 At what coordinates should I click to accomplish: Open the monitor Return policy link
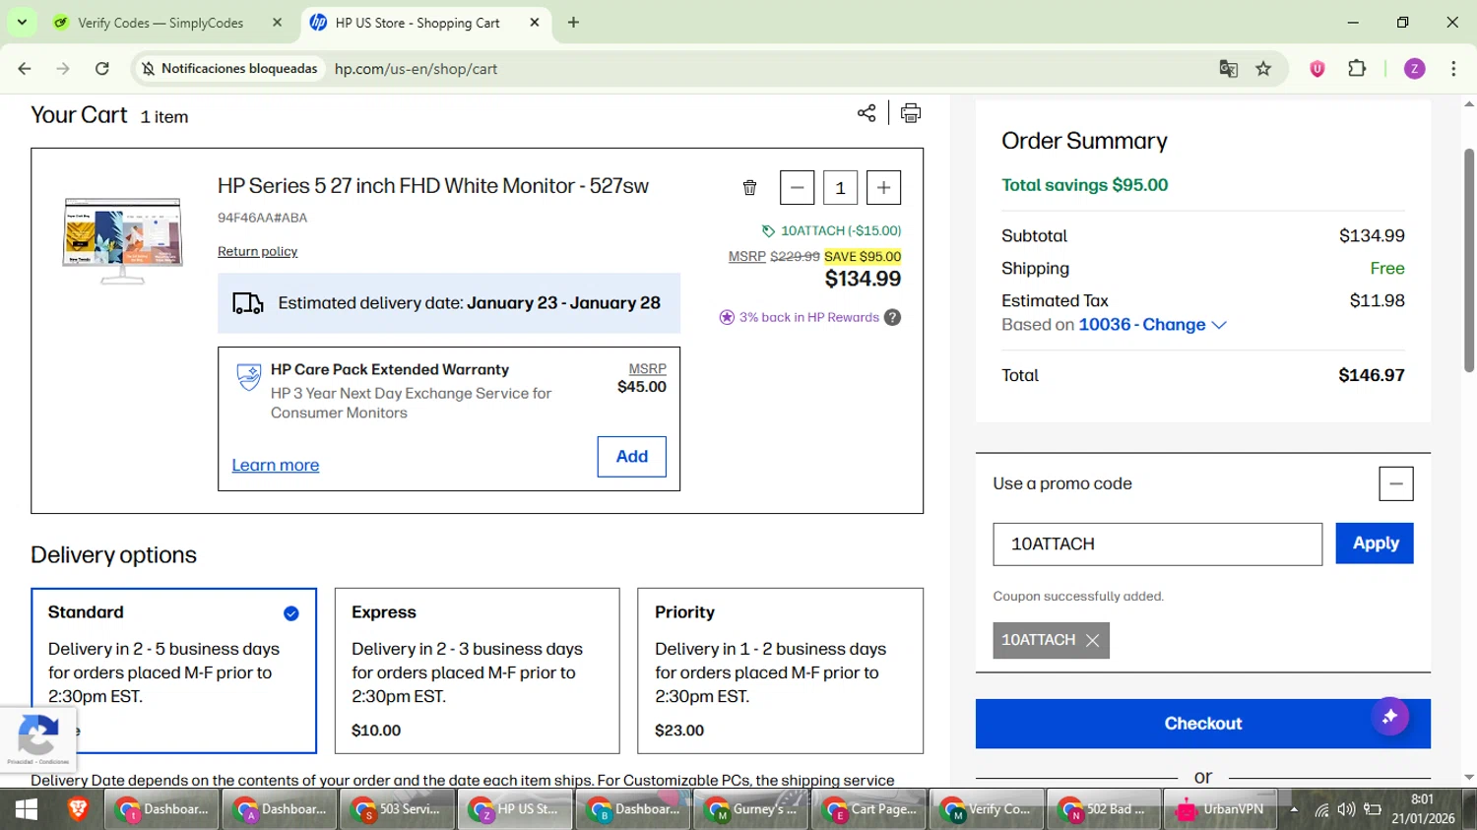coord(257,251)
